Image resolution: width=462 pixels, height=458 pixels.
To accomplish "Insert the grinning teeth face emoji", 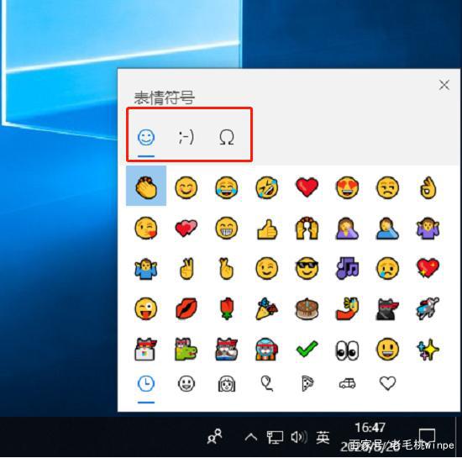I will tap(227, 228).
